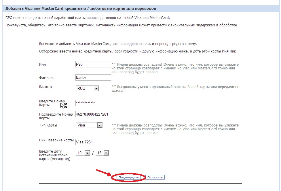Open the Тип Карты Visa dropdown
The image size is (281, 191).
(x=89, y=125)
